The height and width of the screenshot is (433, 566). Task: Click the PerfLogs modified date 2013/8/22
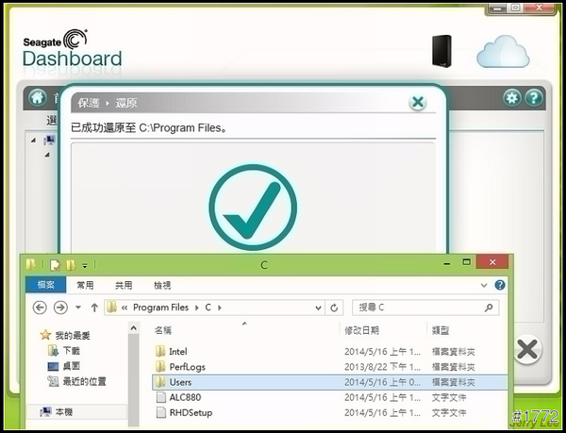[382, 367]
